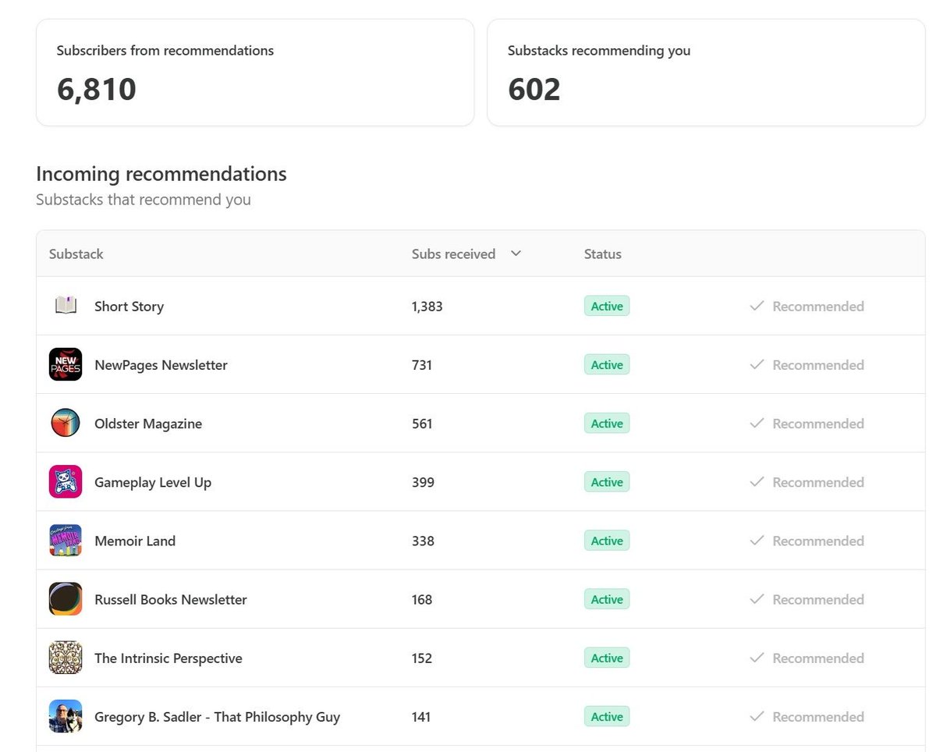The height and width of the screenshot is (752, 936).
Task: Click the 399 subs value
Action: [x=423, y=482]
